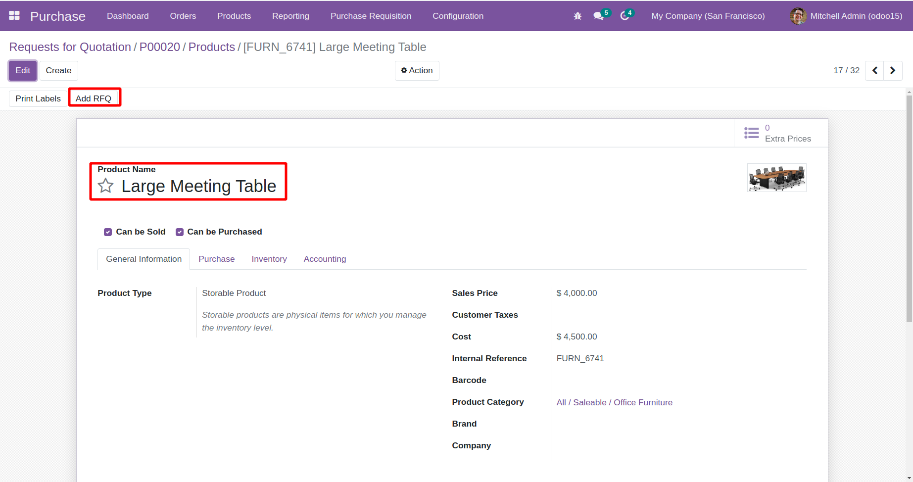Click Sales Price value $ 4,000.00

577,293
